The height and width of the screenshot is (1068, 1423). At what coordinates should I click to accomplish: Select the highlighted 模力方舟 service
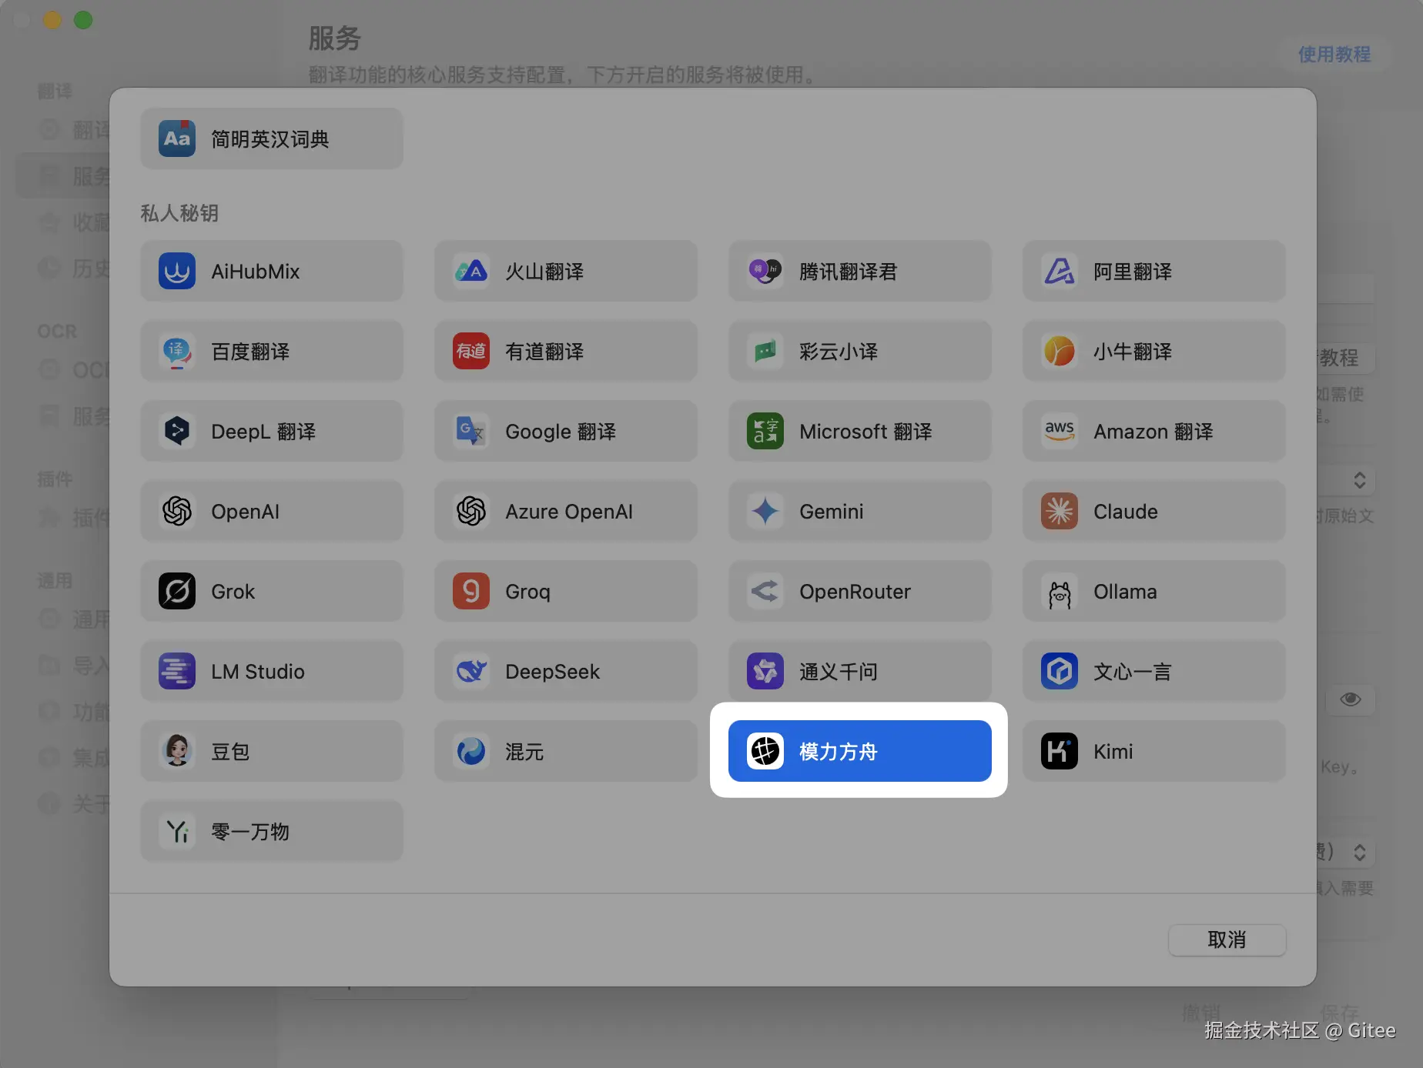pos(860,752)
